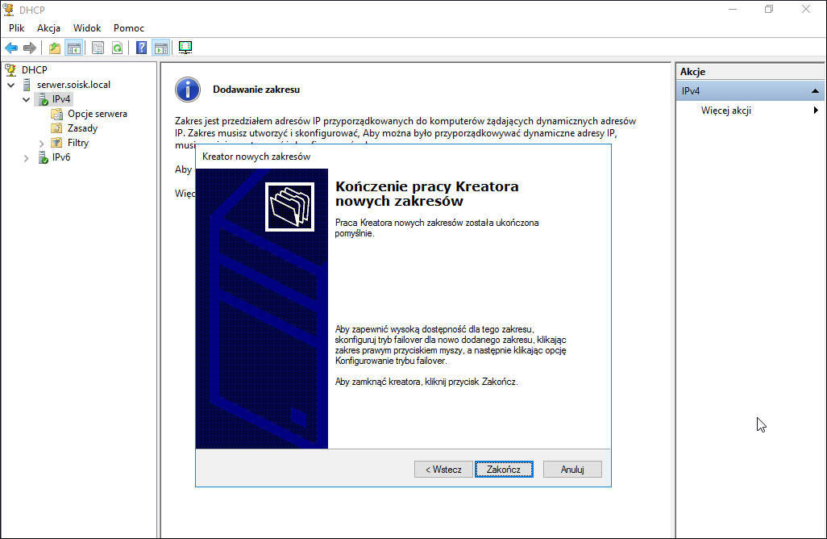Click the IPv6 node icon in tree
The height and width of the screenshot is (539, 827).
point(44,157)
